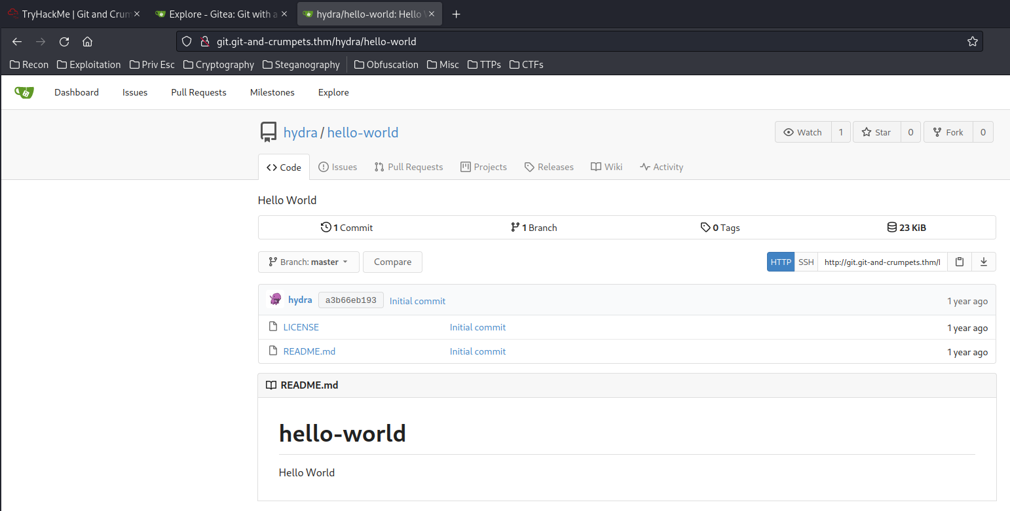The height and width of the screenshot is (511, 1010).
Task: Switch clone URL to SSH
Action: click(x=806, y=262)
